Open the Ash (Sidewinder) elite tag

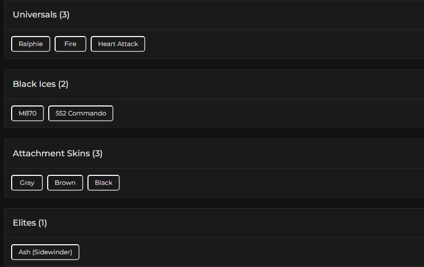pos(45,252)
